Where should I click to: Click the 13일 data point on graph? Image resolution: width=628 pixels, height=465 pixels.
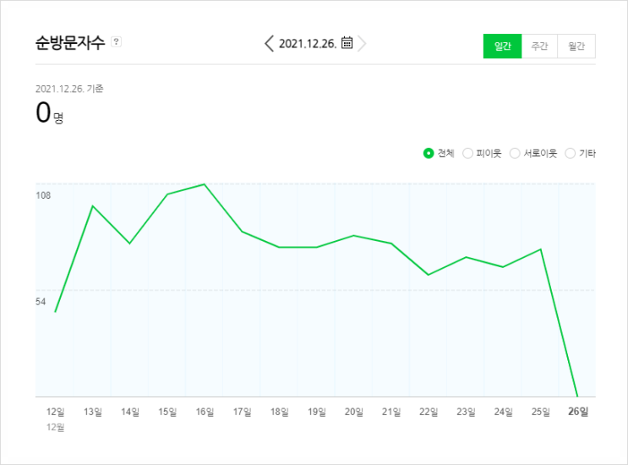pos(92,206)
